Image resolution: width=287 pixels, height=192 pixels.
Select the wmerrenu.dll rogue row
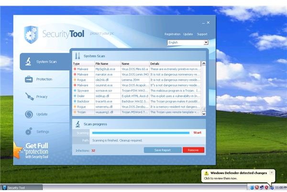pos(136,107)
